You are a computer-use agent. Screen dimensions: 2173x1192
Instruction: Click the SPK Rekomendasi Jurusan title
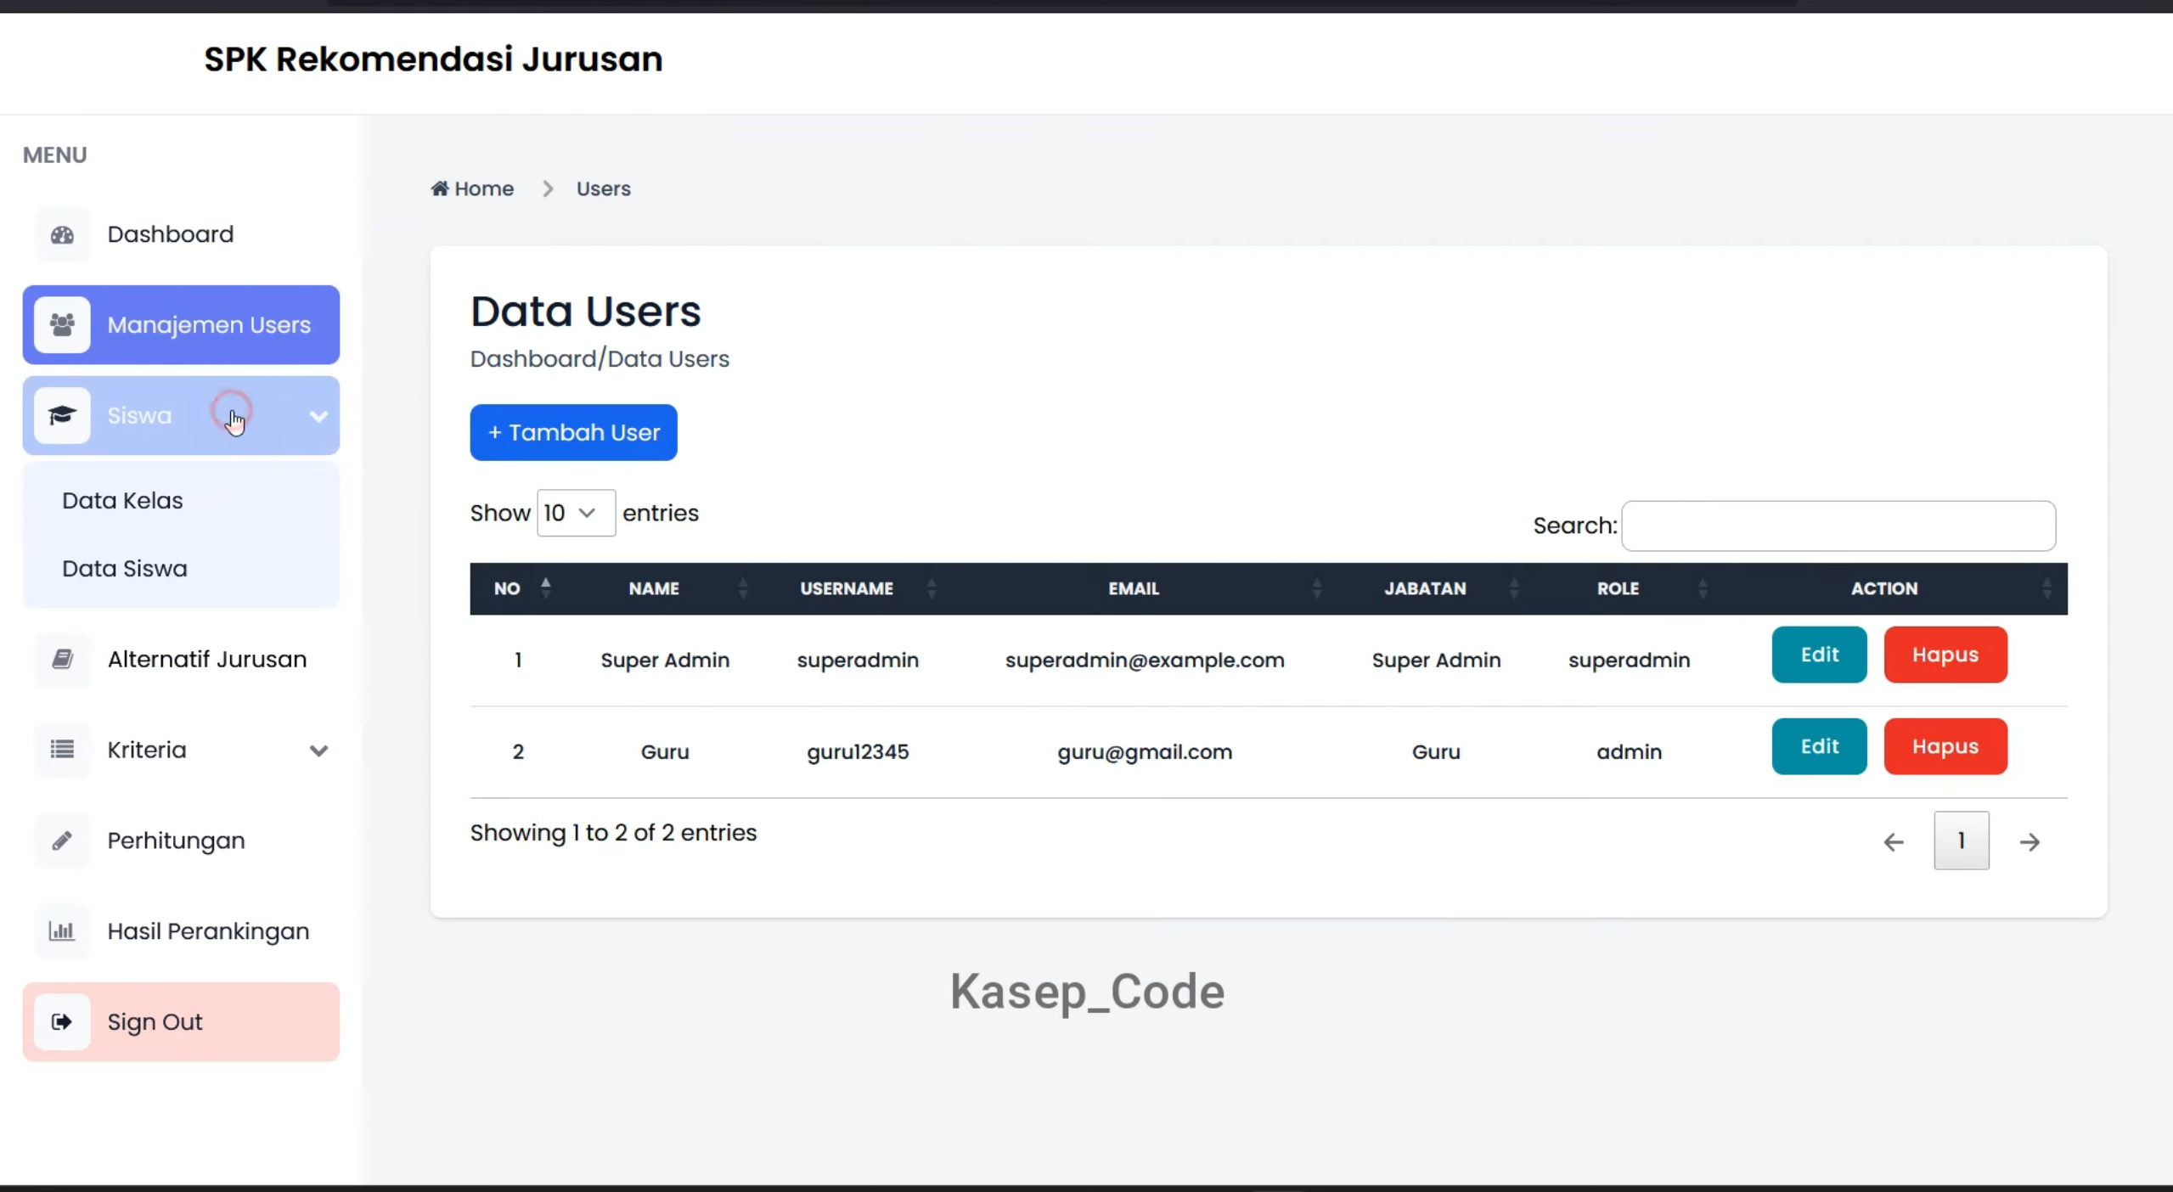point(433,59)
